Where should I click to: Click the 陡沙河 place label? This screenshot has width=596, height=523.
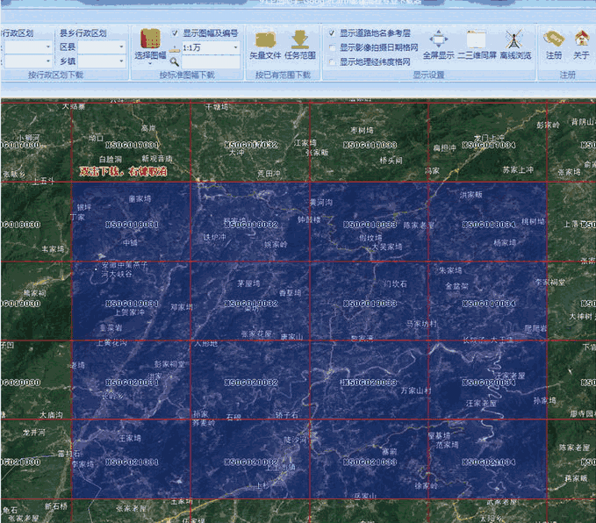(x=295, y=441)
